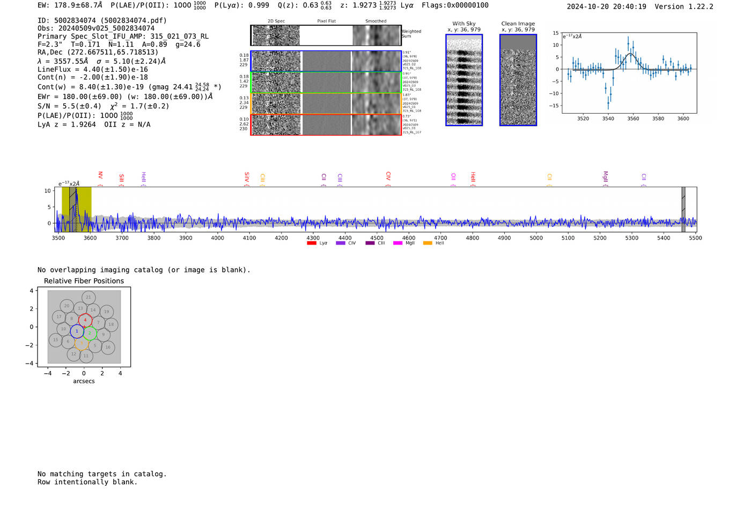Select the 'Flags:0x00000100' text
Viewport: 751px width, 511px height.
click(x=455, y=5)
